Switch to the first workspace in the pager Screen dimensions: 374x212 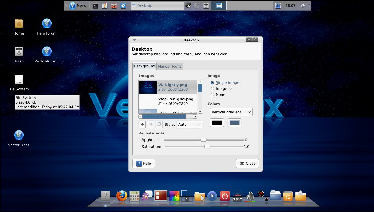pos(219,5)
